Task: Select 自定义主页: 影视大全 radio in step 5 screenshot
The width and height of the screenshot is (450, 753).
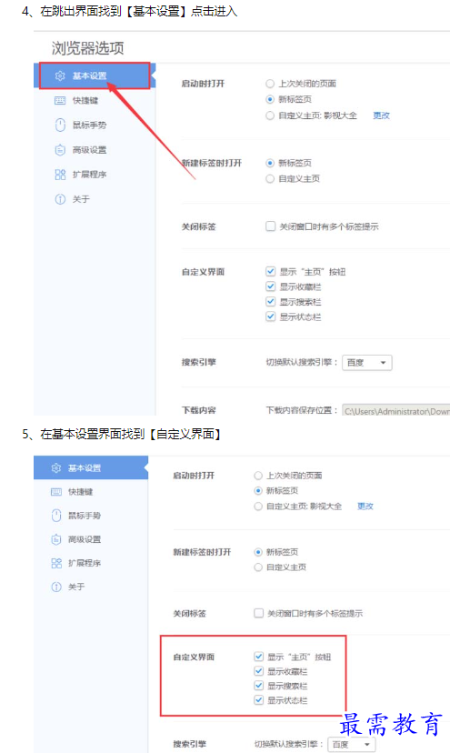Action: tap(258, 507)
